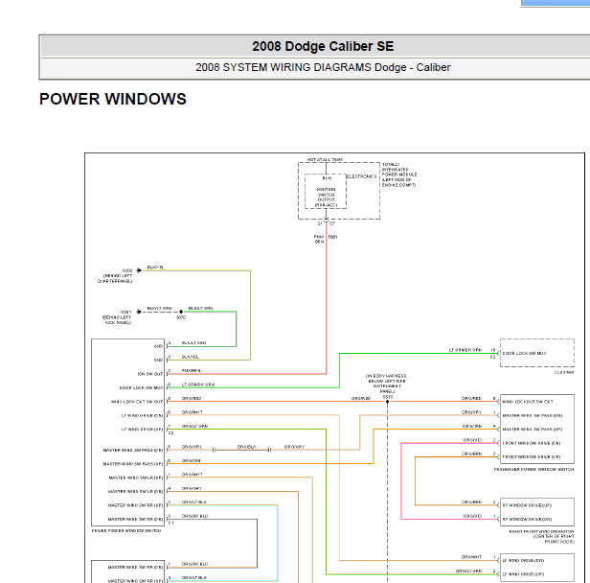Click "RF WINDOW DRIVE(DN)" motor pin

pyautogui.click(x=527, y=519)
